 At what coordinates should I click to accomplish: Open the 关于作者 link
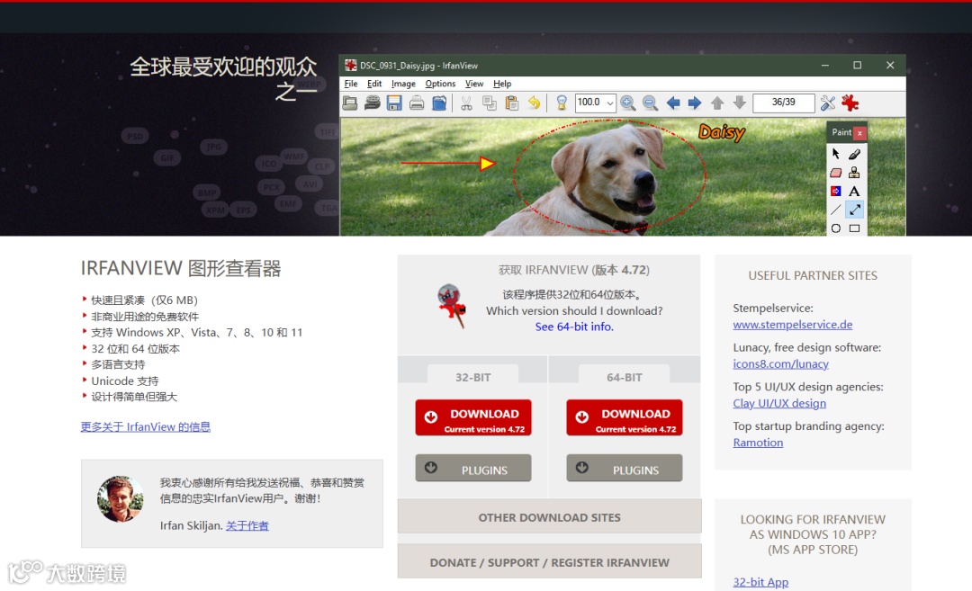pos(247,526)
